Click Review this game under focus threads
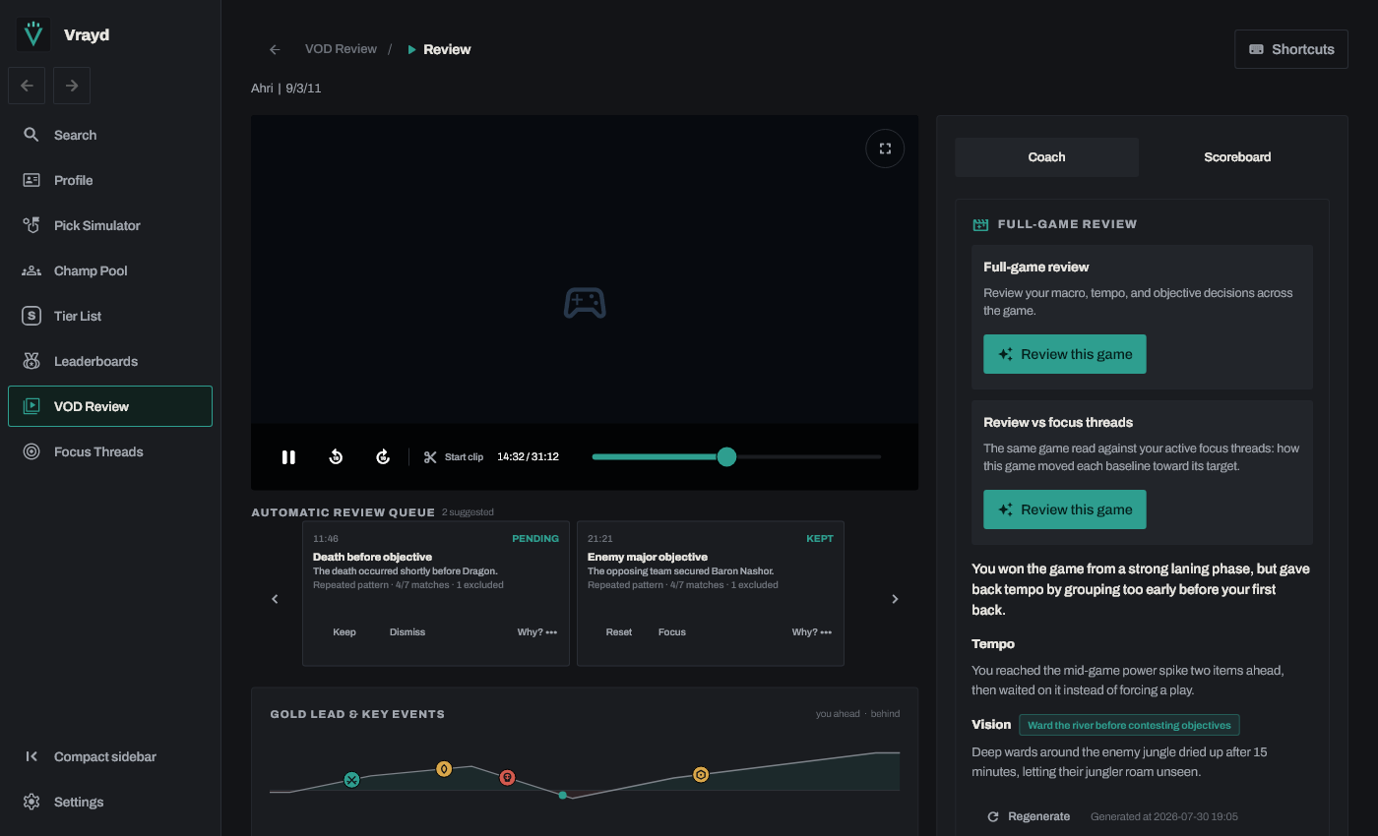The image size is (1378, 836). tap(1065, 509)
